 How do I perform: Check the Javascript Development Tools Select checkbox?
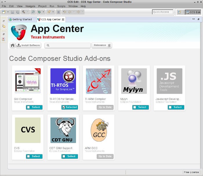pos(170,107)
